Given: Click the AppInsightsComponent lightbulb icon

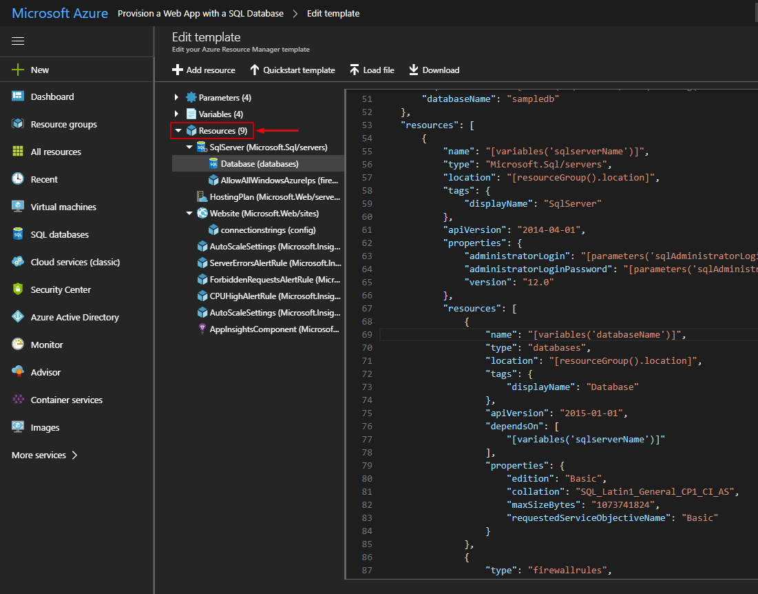Looking at the screenshot, I should (x=202, y=329).
